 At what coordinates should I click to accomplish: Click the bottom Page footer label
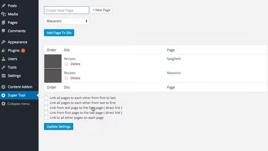tap(171, 87)
